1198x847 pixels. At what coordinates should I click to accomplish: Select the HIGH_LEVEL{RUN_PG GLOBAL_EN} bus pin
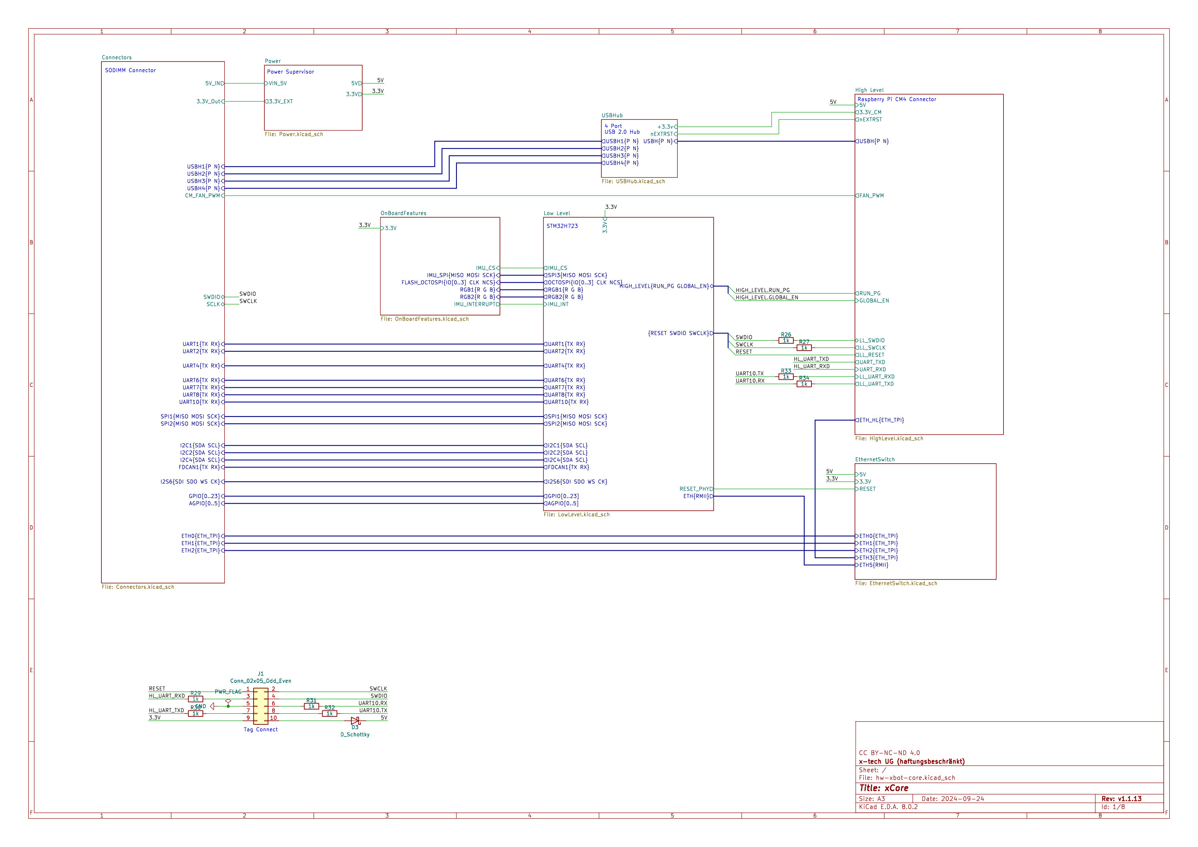click(x=666, y=286)
